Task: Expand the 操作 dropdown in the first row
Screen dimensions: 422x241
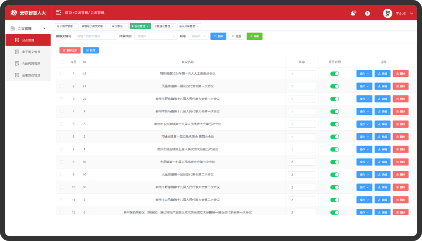Action: click(x=364, y=74)
